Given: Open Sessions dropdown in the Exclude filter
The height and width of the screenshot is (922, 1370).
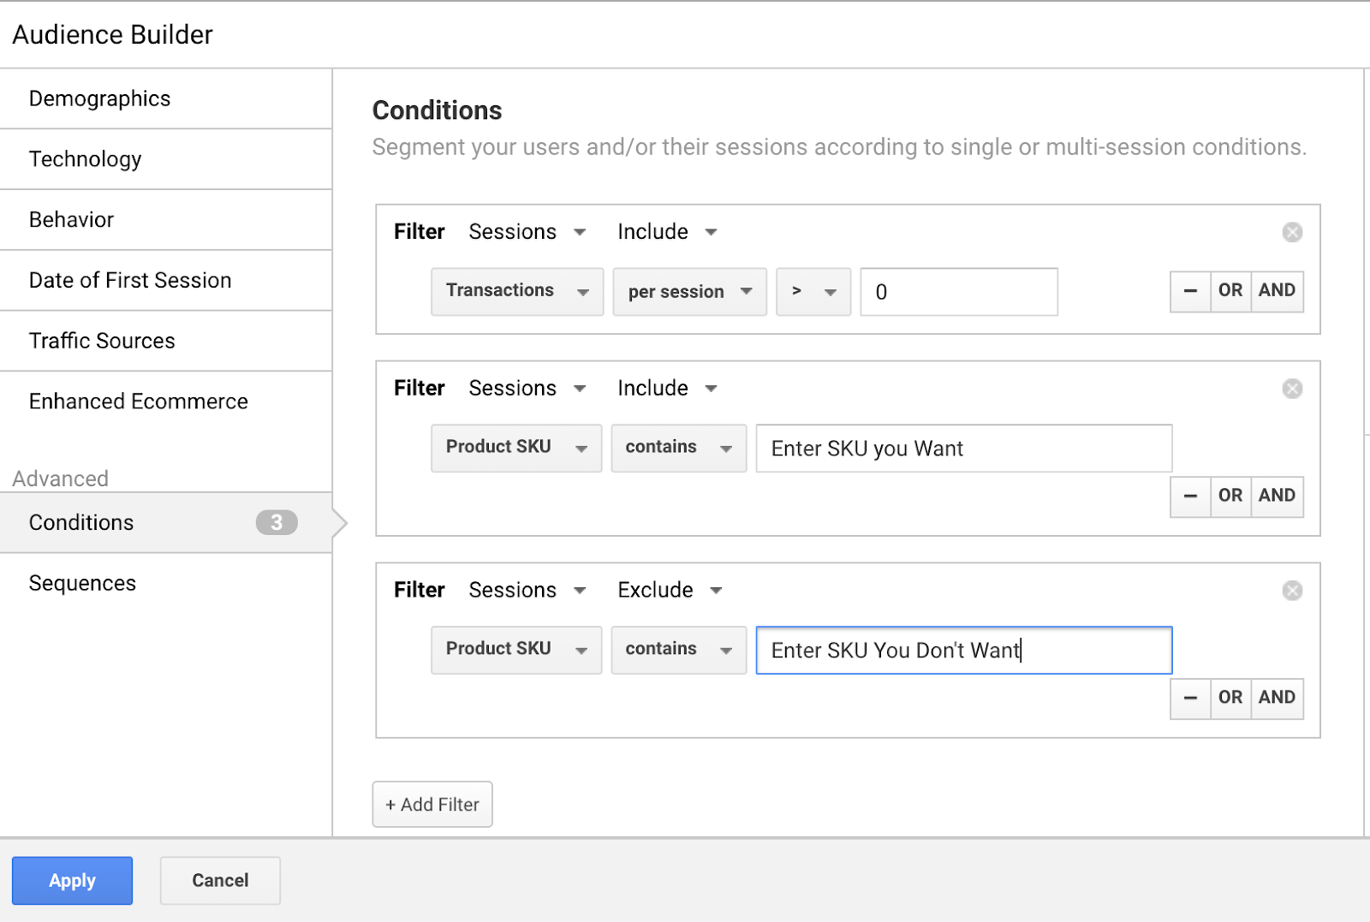Looking at the screenshot, I should coord(527,591).
